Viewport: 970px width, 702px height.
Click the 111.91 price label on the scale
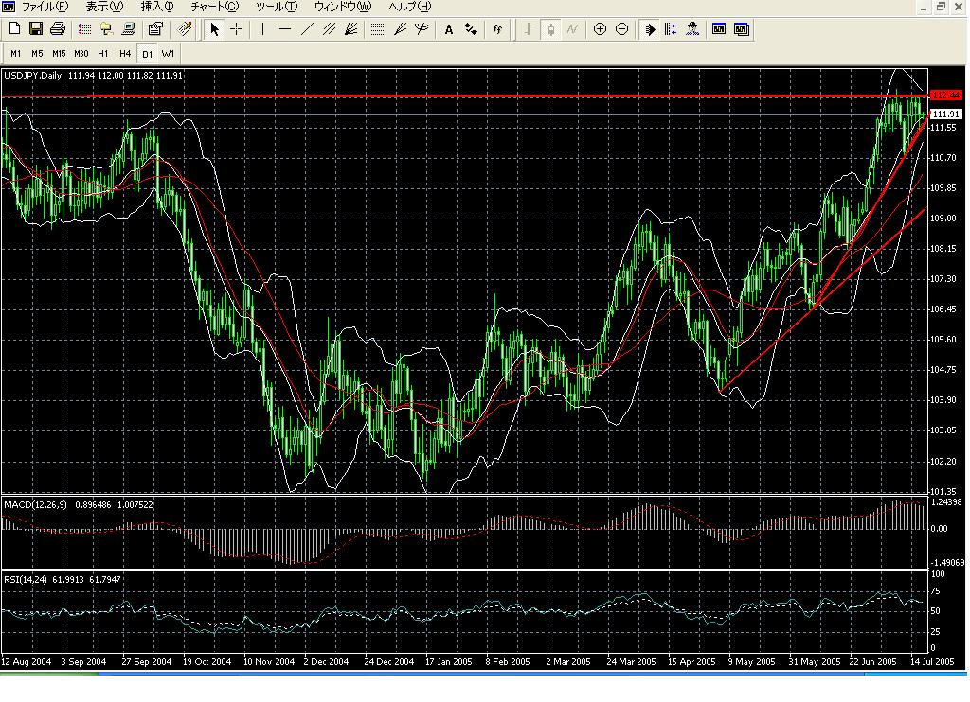948,114
